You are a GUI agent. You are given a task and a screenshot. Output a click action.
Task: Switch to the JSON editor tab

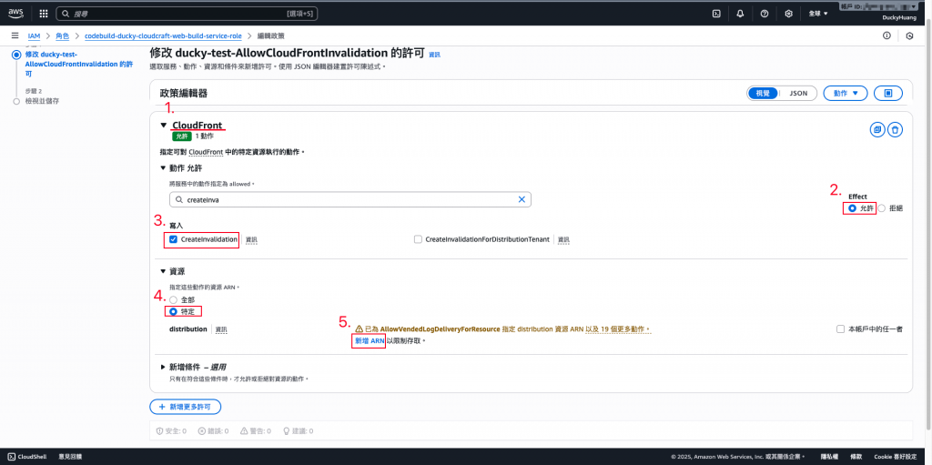click(x=798, y=94)
